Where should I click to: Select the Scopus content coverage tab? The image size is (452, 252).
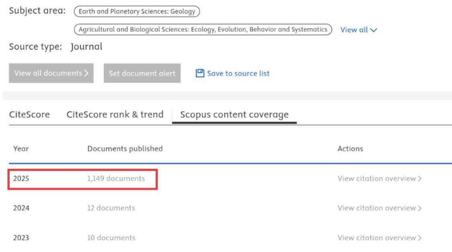pyautogui.click(x=234, y=114)
